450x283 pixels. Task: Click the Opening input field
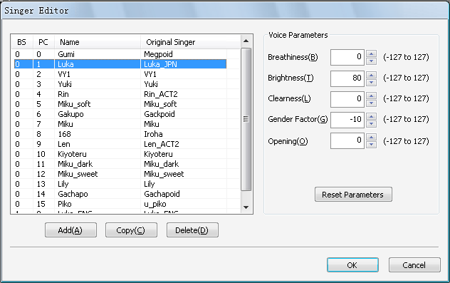click(347, 140)
